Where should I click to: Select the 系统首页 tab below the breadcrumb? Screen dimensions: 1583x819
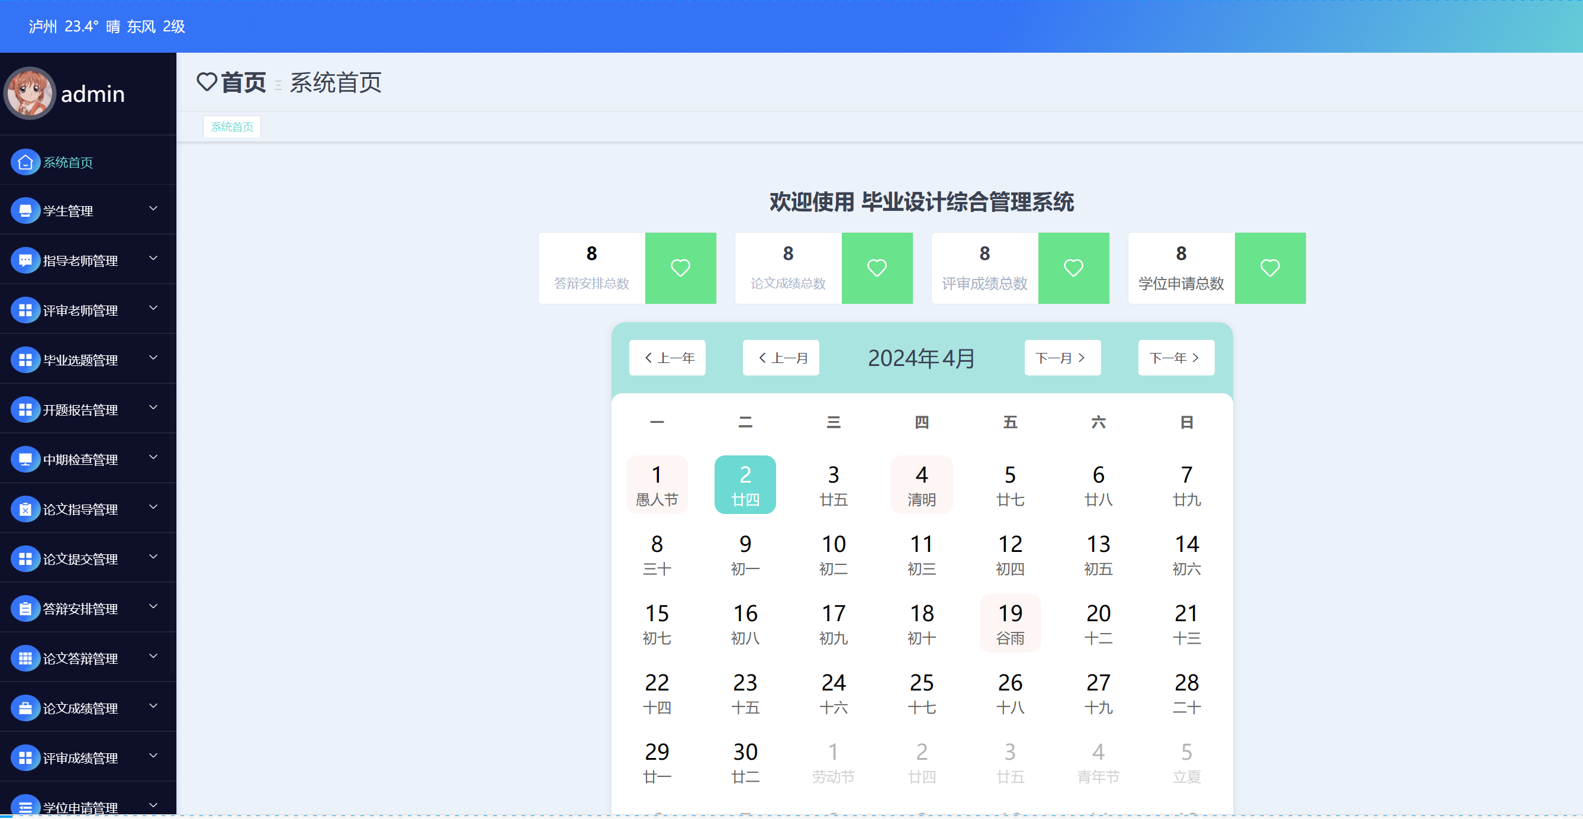pos(231,127)
